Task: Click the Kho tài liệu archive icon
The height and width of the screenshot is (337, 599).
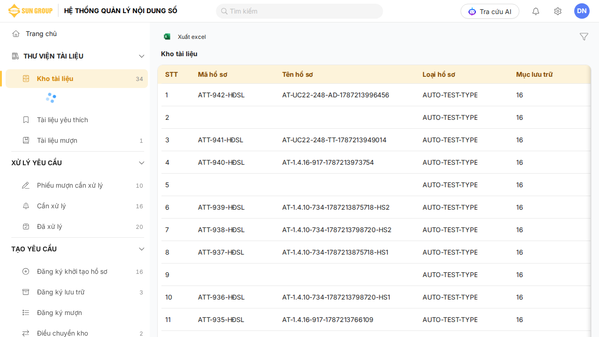Action: (26, 79)
